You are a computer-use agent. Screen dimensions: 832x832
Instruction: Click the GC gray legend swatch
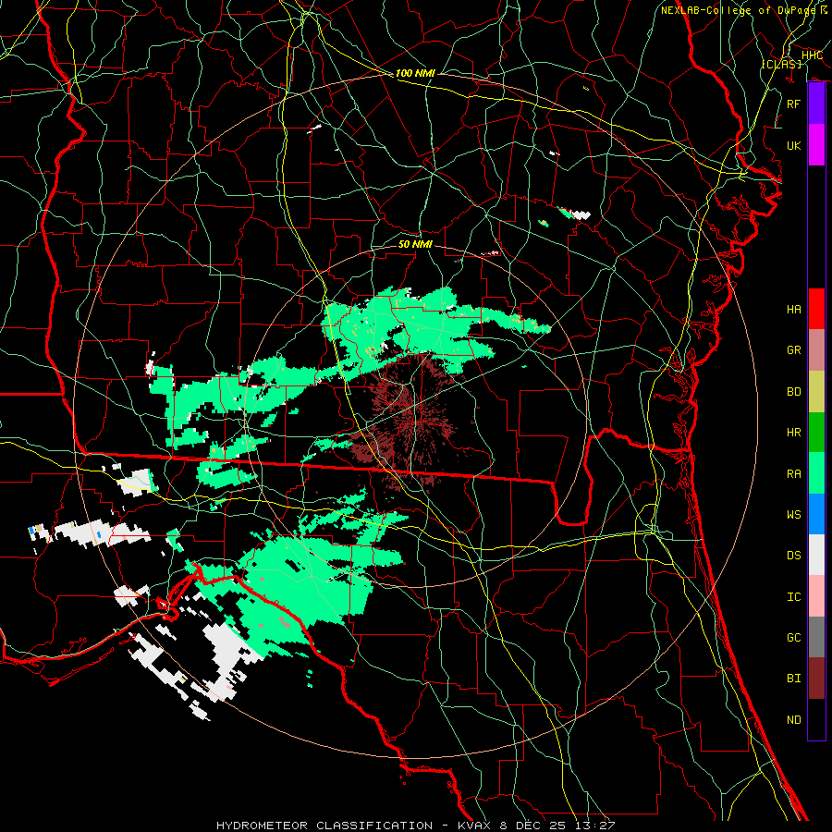coord(816,637)
